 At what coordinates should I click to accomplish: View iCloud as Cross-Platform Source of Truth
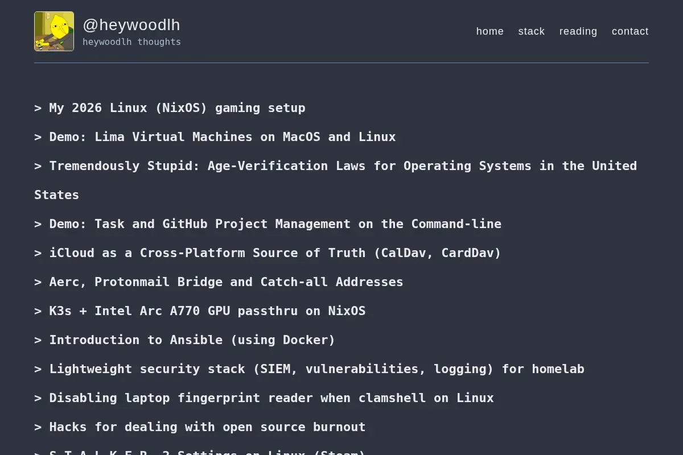point(275,253)
